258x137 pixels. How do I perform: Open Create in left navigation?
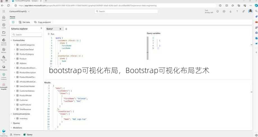click(x=4, y=26)
